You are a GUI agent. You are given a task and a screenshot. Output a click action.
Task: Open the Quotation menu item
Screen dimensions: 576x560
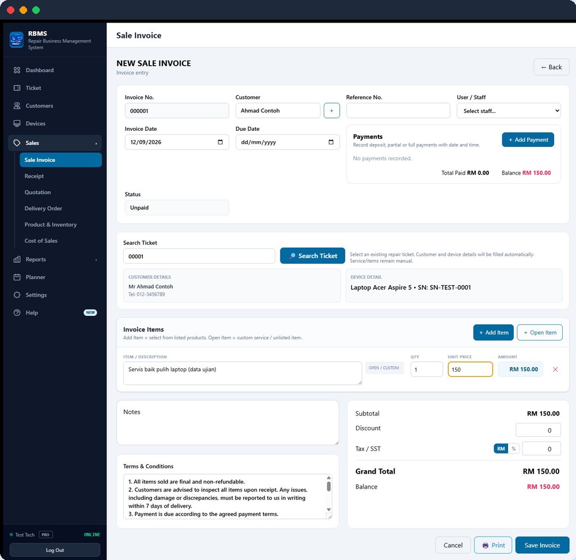coord(37,192)
